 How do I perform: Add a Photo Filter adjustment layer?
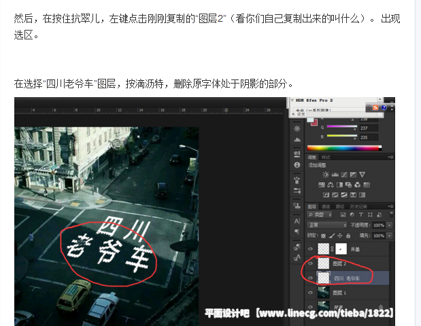click(348, 185)
